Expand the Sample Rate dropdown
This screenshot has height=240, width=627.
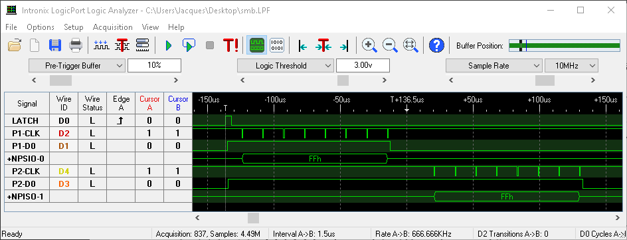[494, 66]
